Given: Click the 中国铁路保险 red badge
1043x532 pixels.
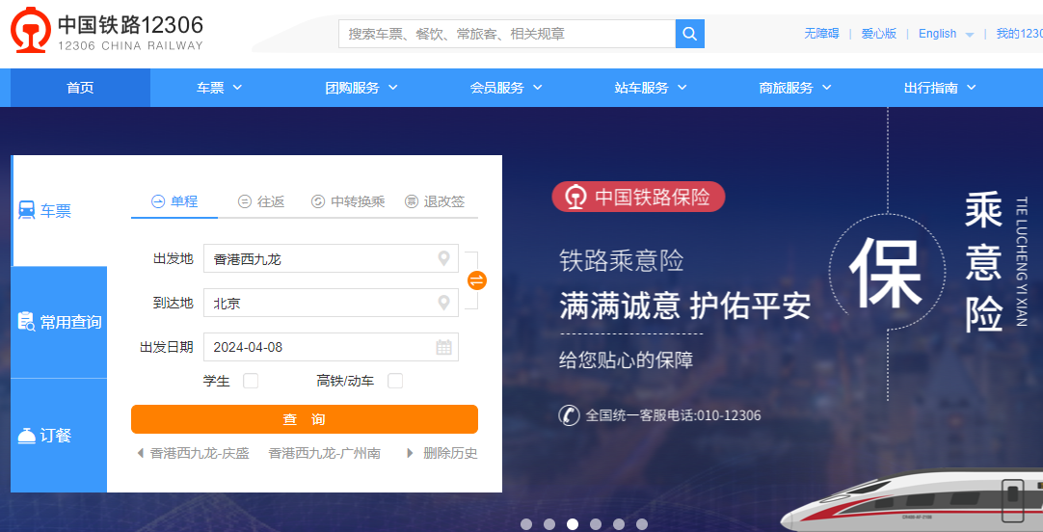Looking at the screenshot, I should pos(638,197).
